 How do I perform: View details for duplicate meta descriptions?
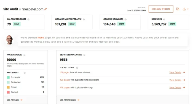[175, 80]
